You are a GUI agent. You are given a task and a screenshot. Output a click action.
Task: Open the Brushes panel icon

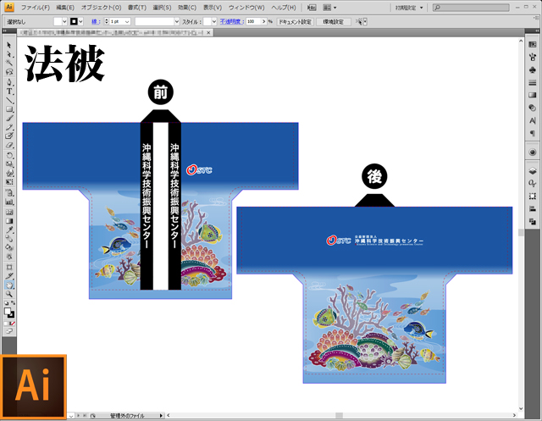tap(533, 57)
